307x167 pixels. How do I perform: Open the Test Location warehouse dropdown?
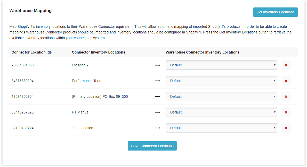coord(221,128)
